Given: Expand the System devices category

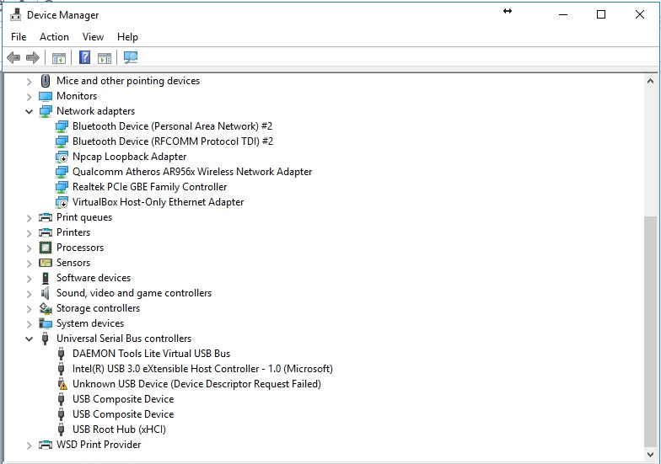Looking at the screenshot, I should pos(29,323).
